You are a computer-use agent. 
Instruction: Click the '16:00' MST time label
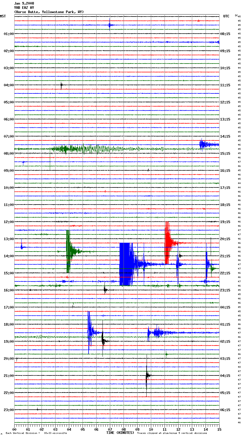coord(9,290)
